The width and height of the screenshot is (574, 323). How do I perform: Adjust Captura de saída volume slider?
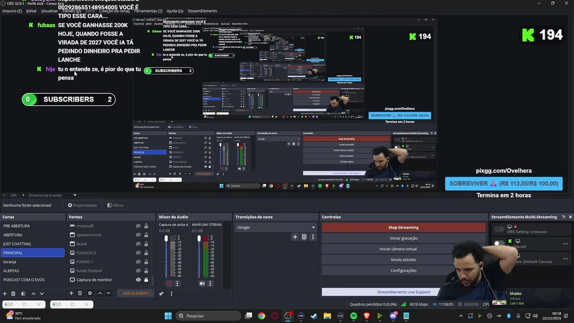tap(166, 257)
